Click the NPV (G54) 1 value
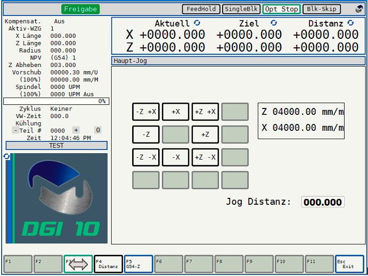Image resolution: width=368 pixels, height=276 pixels. tap(63, 57)
